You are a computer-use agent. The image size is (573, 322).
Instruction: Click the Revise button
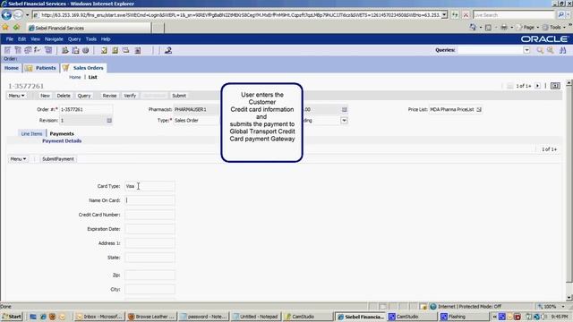pyautogui.click(x=109, y=96)
